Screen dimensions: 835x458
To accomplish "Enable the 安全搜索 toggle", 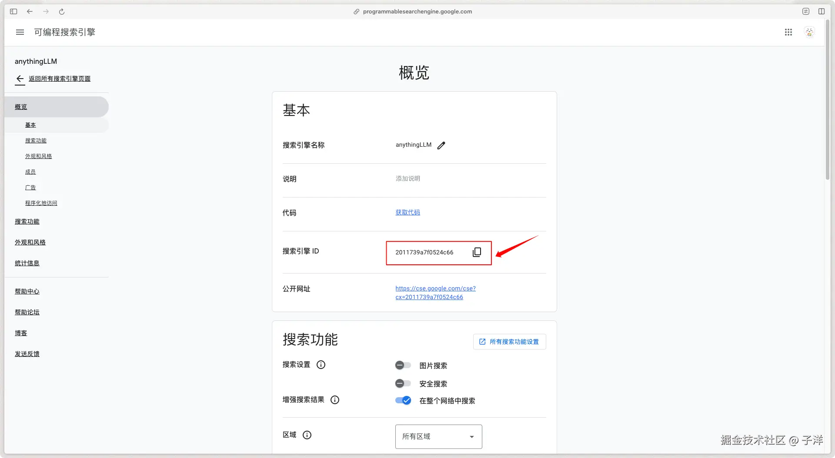I will (x=403, y=383).
